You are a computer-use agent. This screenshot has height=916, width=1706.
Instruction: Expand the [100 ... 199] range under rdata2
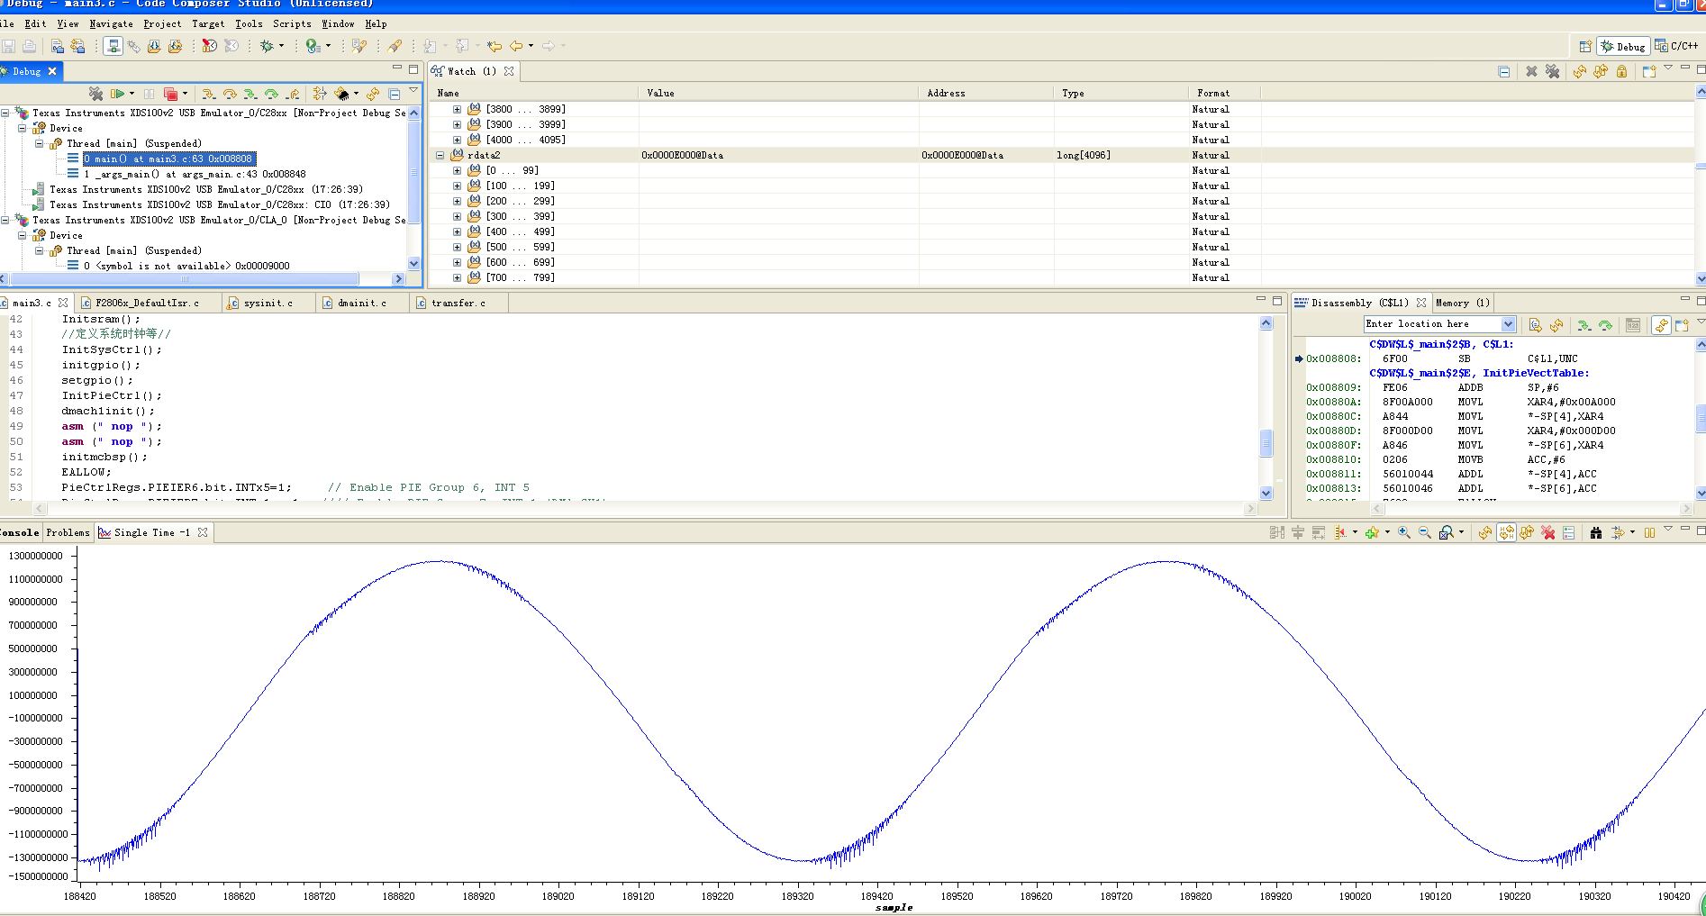[x=457, y=186]
